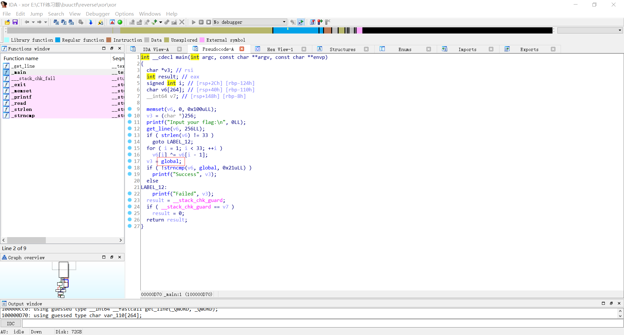Click the stop process button
Viewport: 624px width, 335px height.
(209, 22)
